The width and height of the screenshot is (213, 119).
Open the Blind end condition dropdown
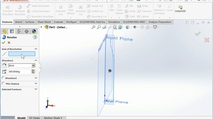(33, 65)
